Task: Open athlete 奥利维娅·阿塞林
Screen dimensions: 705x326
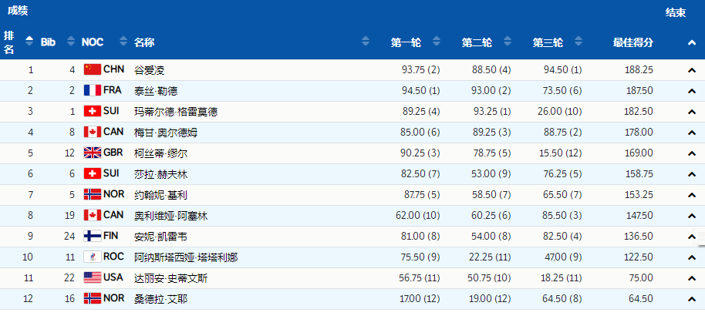Action: pos(171,216)
